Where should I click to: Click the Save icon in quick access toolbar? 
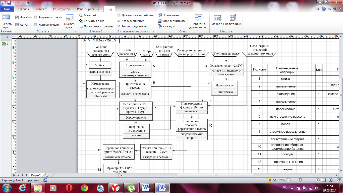[9, 3]
